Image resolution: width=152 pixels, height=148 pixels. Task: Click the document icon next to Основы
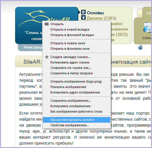(x=83, y=12)
